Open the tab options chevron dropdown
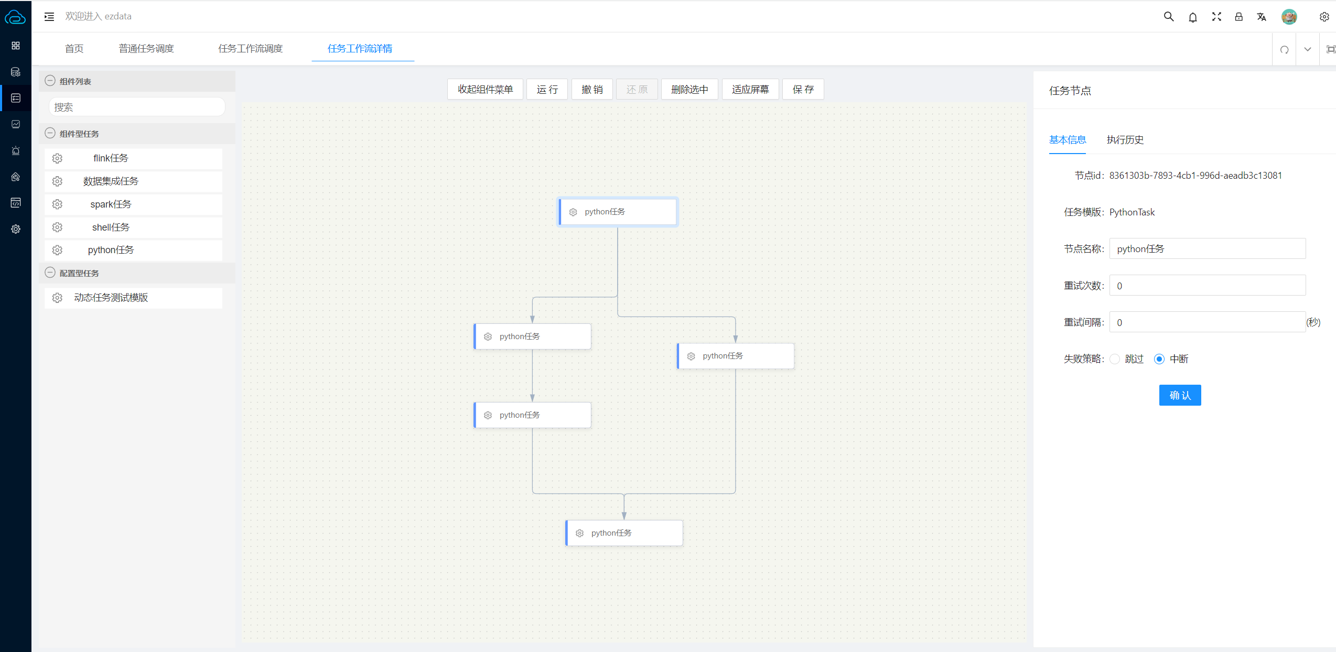1336x652 pixels. 1308,49
